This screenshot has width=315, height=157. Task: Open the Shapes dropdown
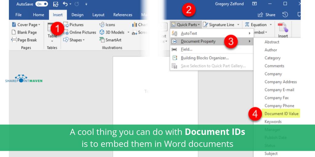tap(74, 40)
